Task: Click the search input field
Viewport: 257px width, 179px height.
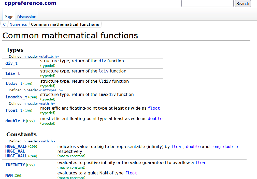Action: point(207,4)
